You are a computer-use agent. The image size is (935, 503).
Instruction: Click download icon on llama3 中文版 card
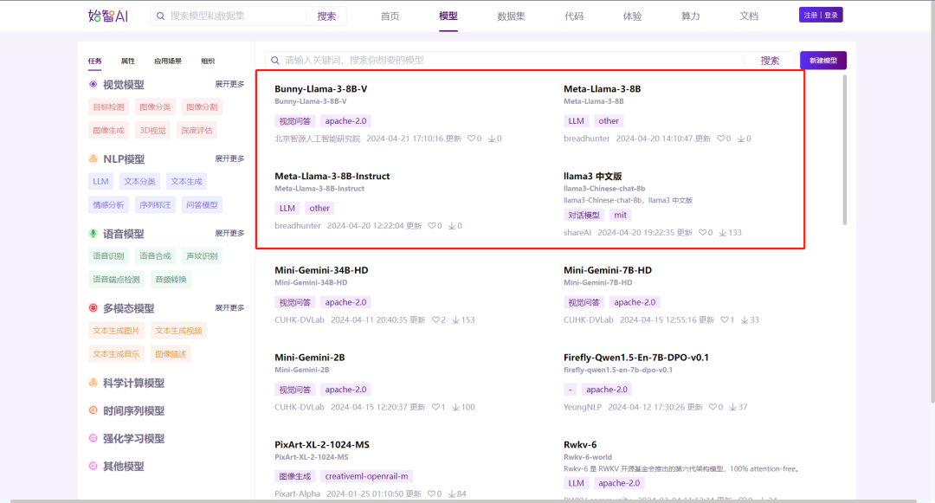pyautogui.click(x=723, y=232)
